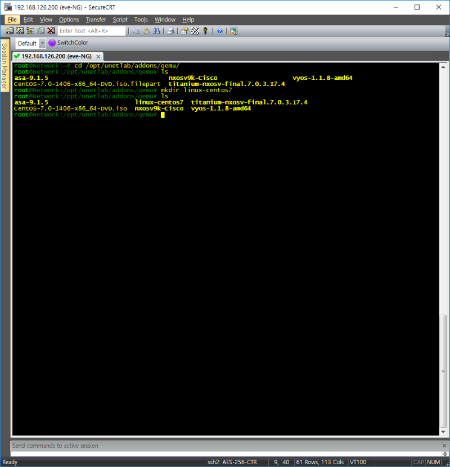Open the Session Manager side tab

4,66
